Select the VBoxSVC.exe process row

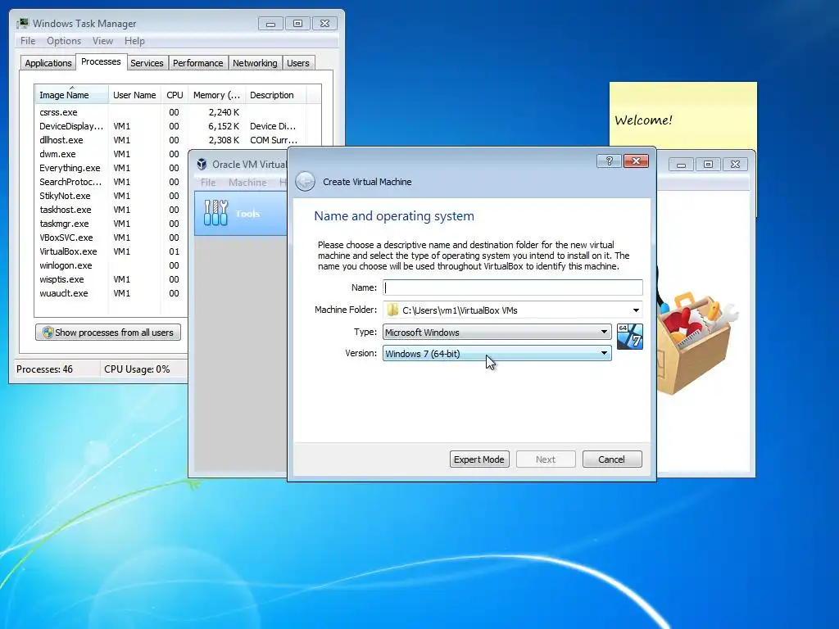click(x=111, y=238)
